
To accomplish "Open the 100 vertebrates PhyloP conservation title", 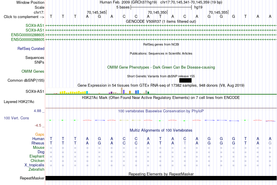I will click(161, 111).
